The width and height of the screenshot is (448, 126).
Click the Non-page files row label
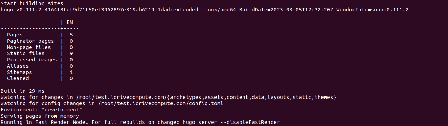pyautogui.click(x=29, y=47)
